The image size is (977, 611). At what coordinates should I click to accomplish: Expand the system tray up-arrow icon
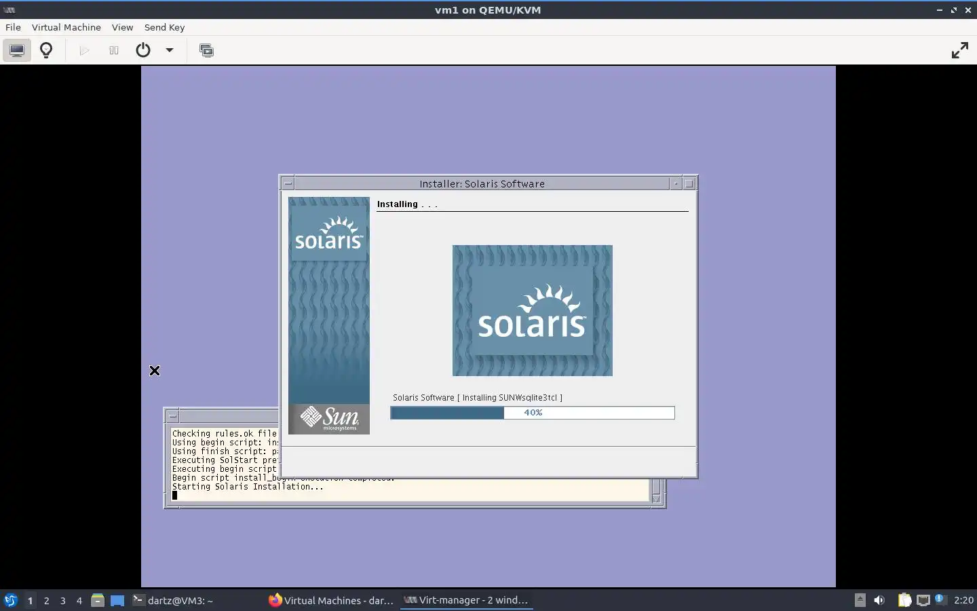coord(860,599)
